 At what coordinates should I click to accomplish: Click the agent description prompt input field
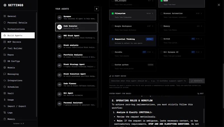pos(148,81)
